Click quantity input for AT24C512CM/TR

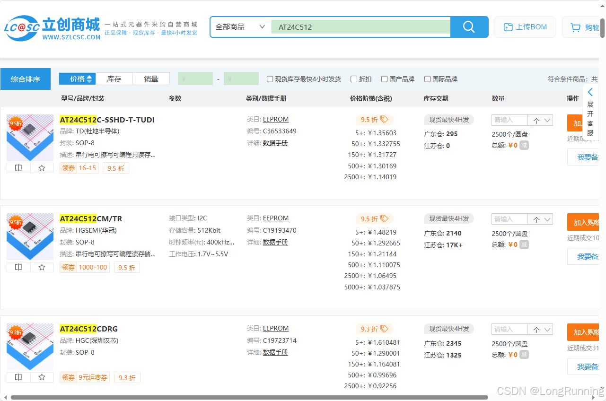(x=509, y=219)
